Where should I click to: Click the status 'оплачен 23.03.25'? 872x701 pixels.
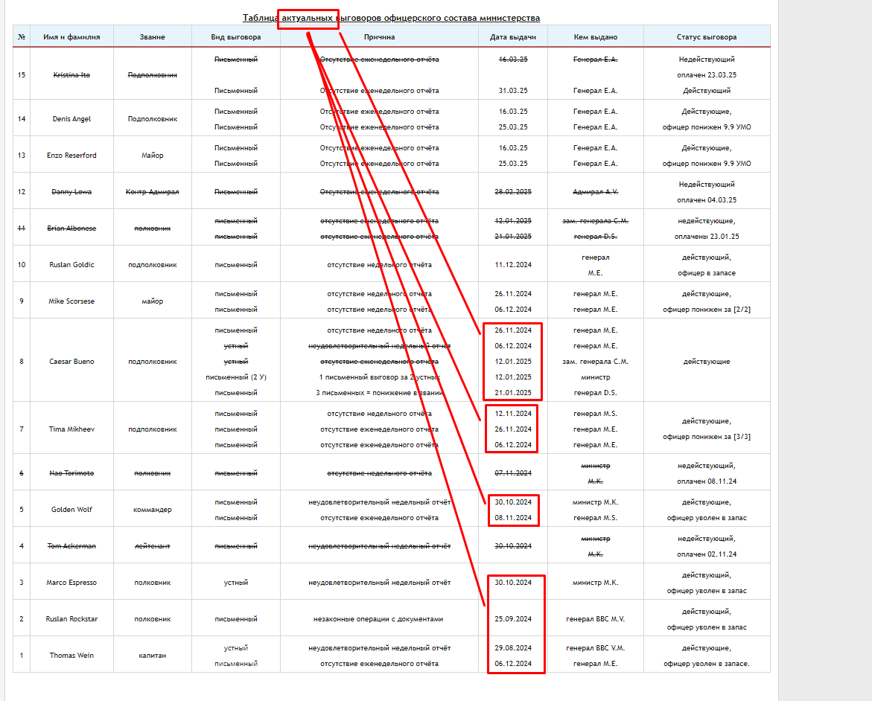coord(707,75)
